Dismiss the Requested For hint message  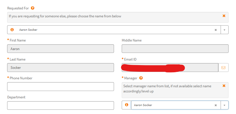[x=224, y=16]
